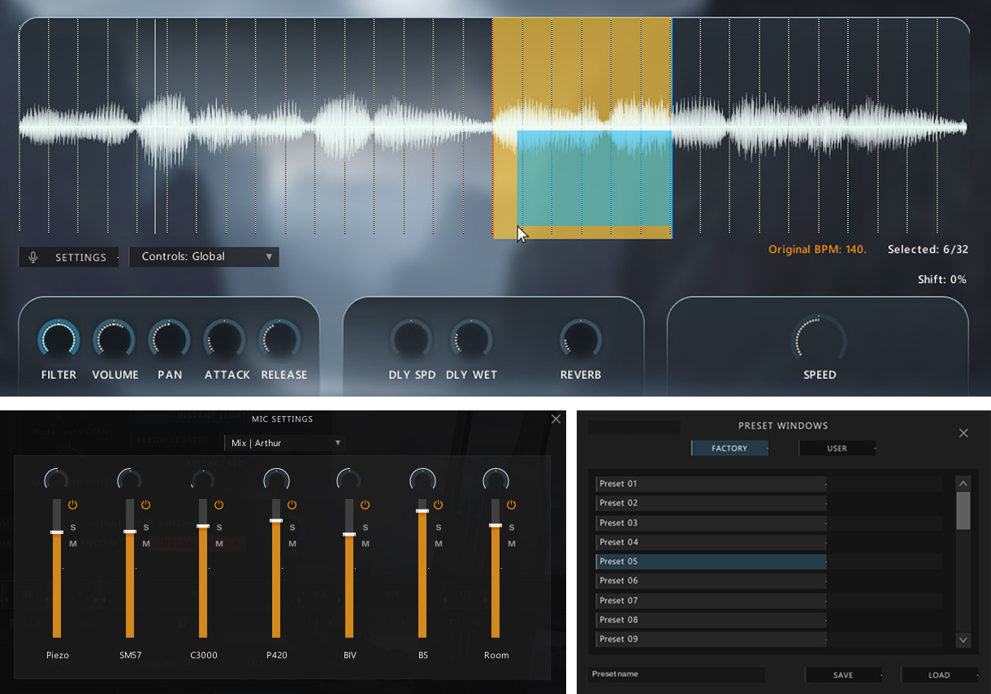Turn the BIV pan knob
Screen dimensions: 991x694
coord(349,479)
